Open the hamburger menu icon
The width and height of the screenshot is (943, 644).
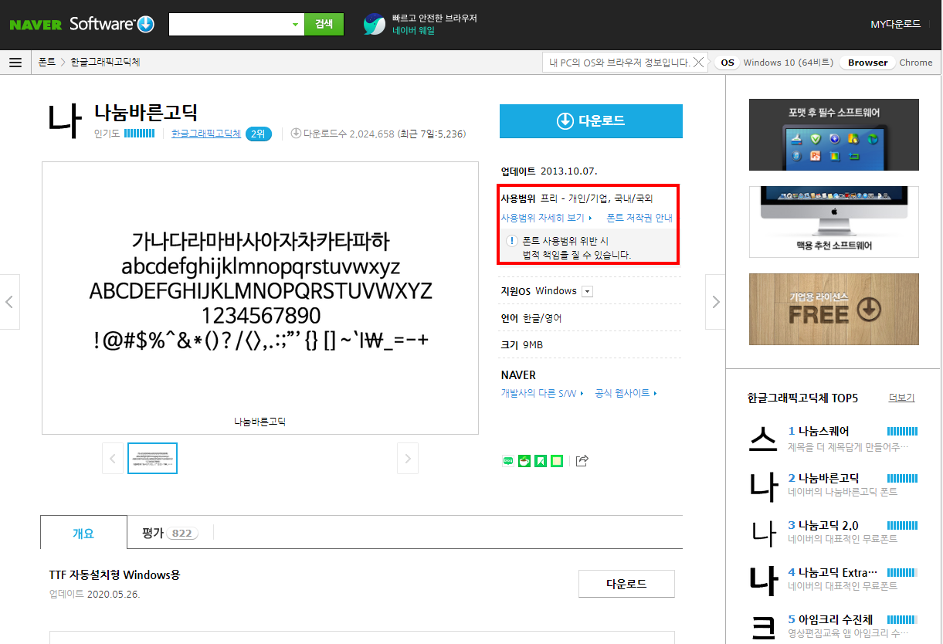(15, 63)
